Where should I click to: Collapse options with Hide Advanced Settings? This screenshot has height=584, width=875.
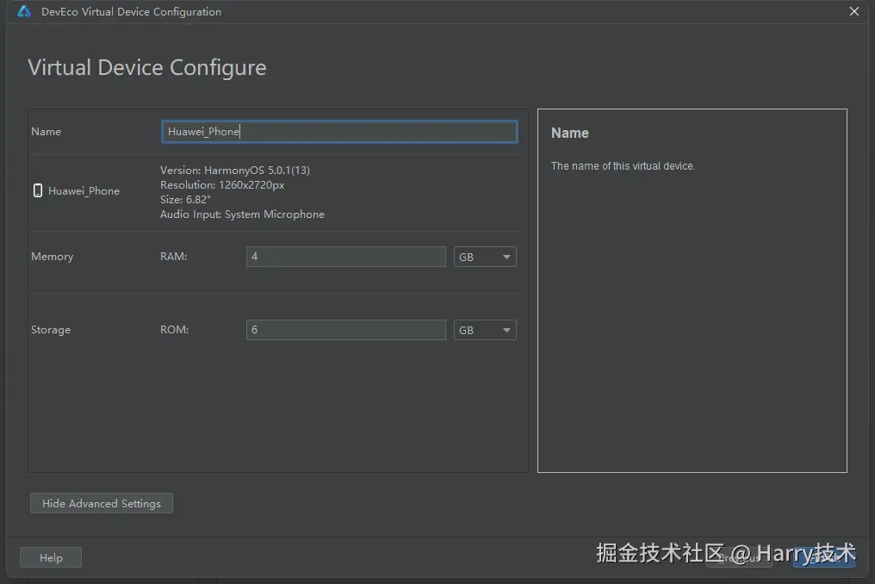[x=102, y=503]
